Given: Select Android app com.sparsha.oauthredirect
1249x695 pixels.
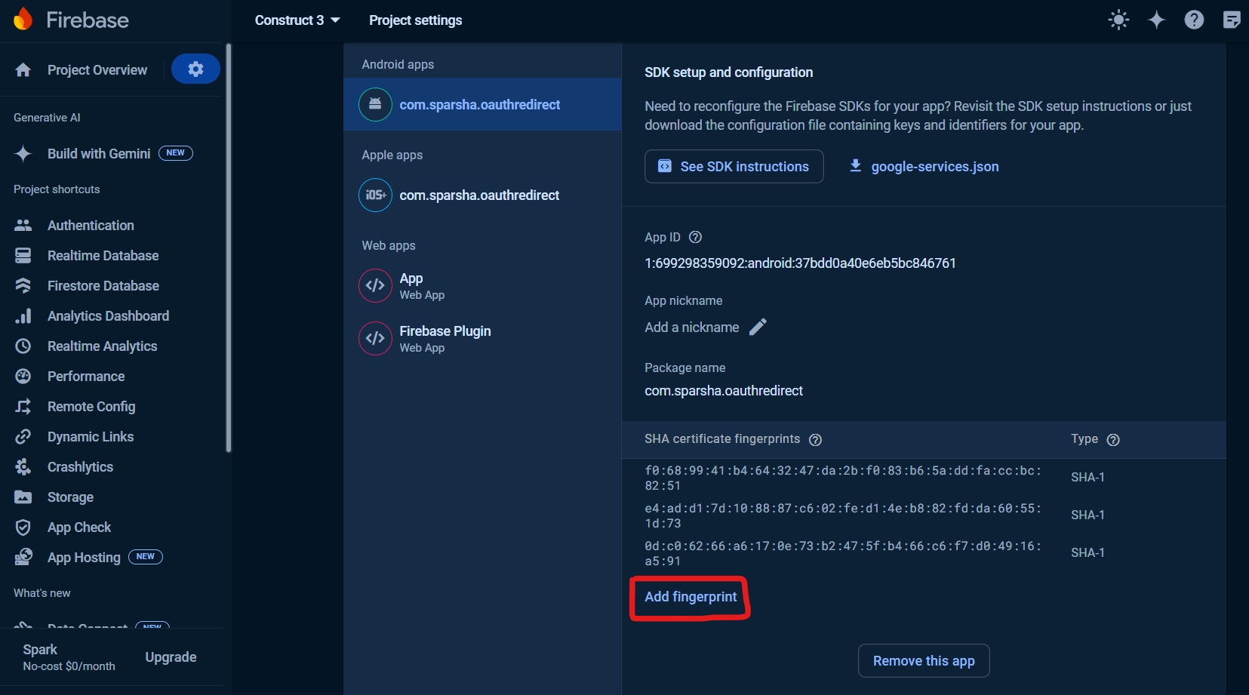Looking at the screenshot, I should [482, 104].
